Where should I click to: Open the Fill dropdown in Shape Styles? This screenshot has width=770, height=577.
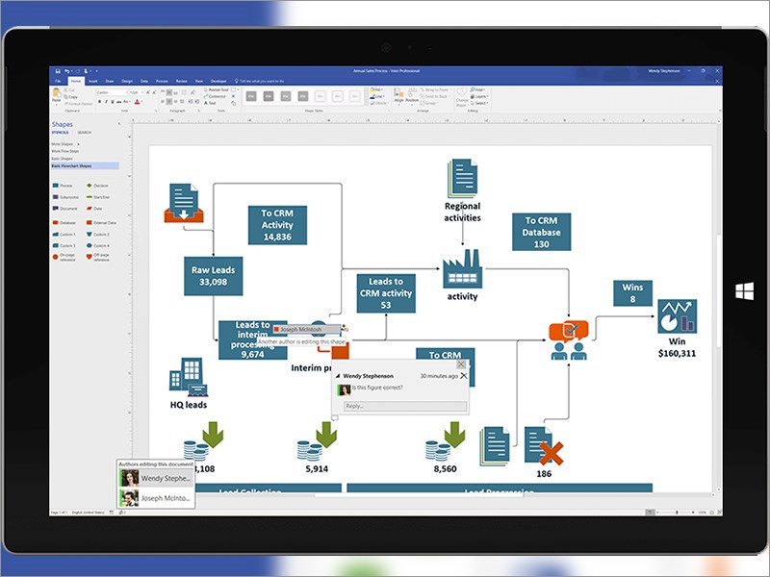[x=376, y=90]
